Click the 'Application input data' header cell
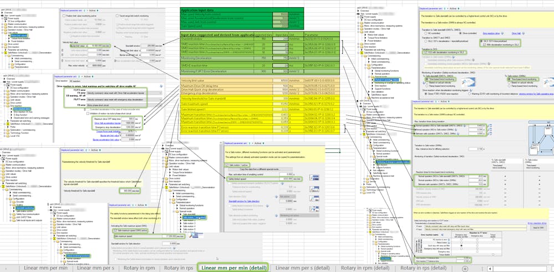Viewport: 554px width, 272px height. pyautogui.click(x=226, y=11)
